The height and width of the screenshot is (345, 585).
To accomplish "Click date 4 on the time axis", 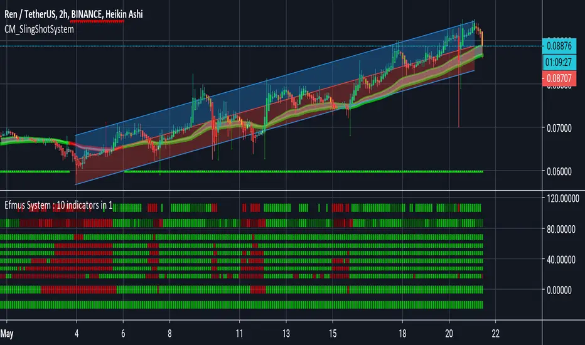I will 77,334.
